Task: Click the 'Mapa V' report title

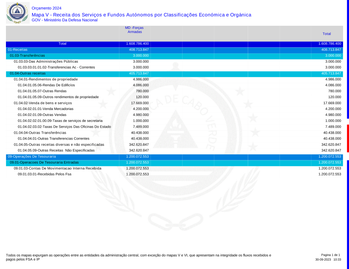Action: pyautogui.click(x=141, y=15)
